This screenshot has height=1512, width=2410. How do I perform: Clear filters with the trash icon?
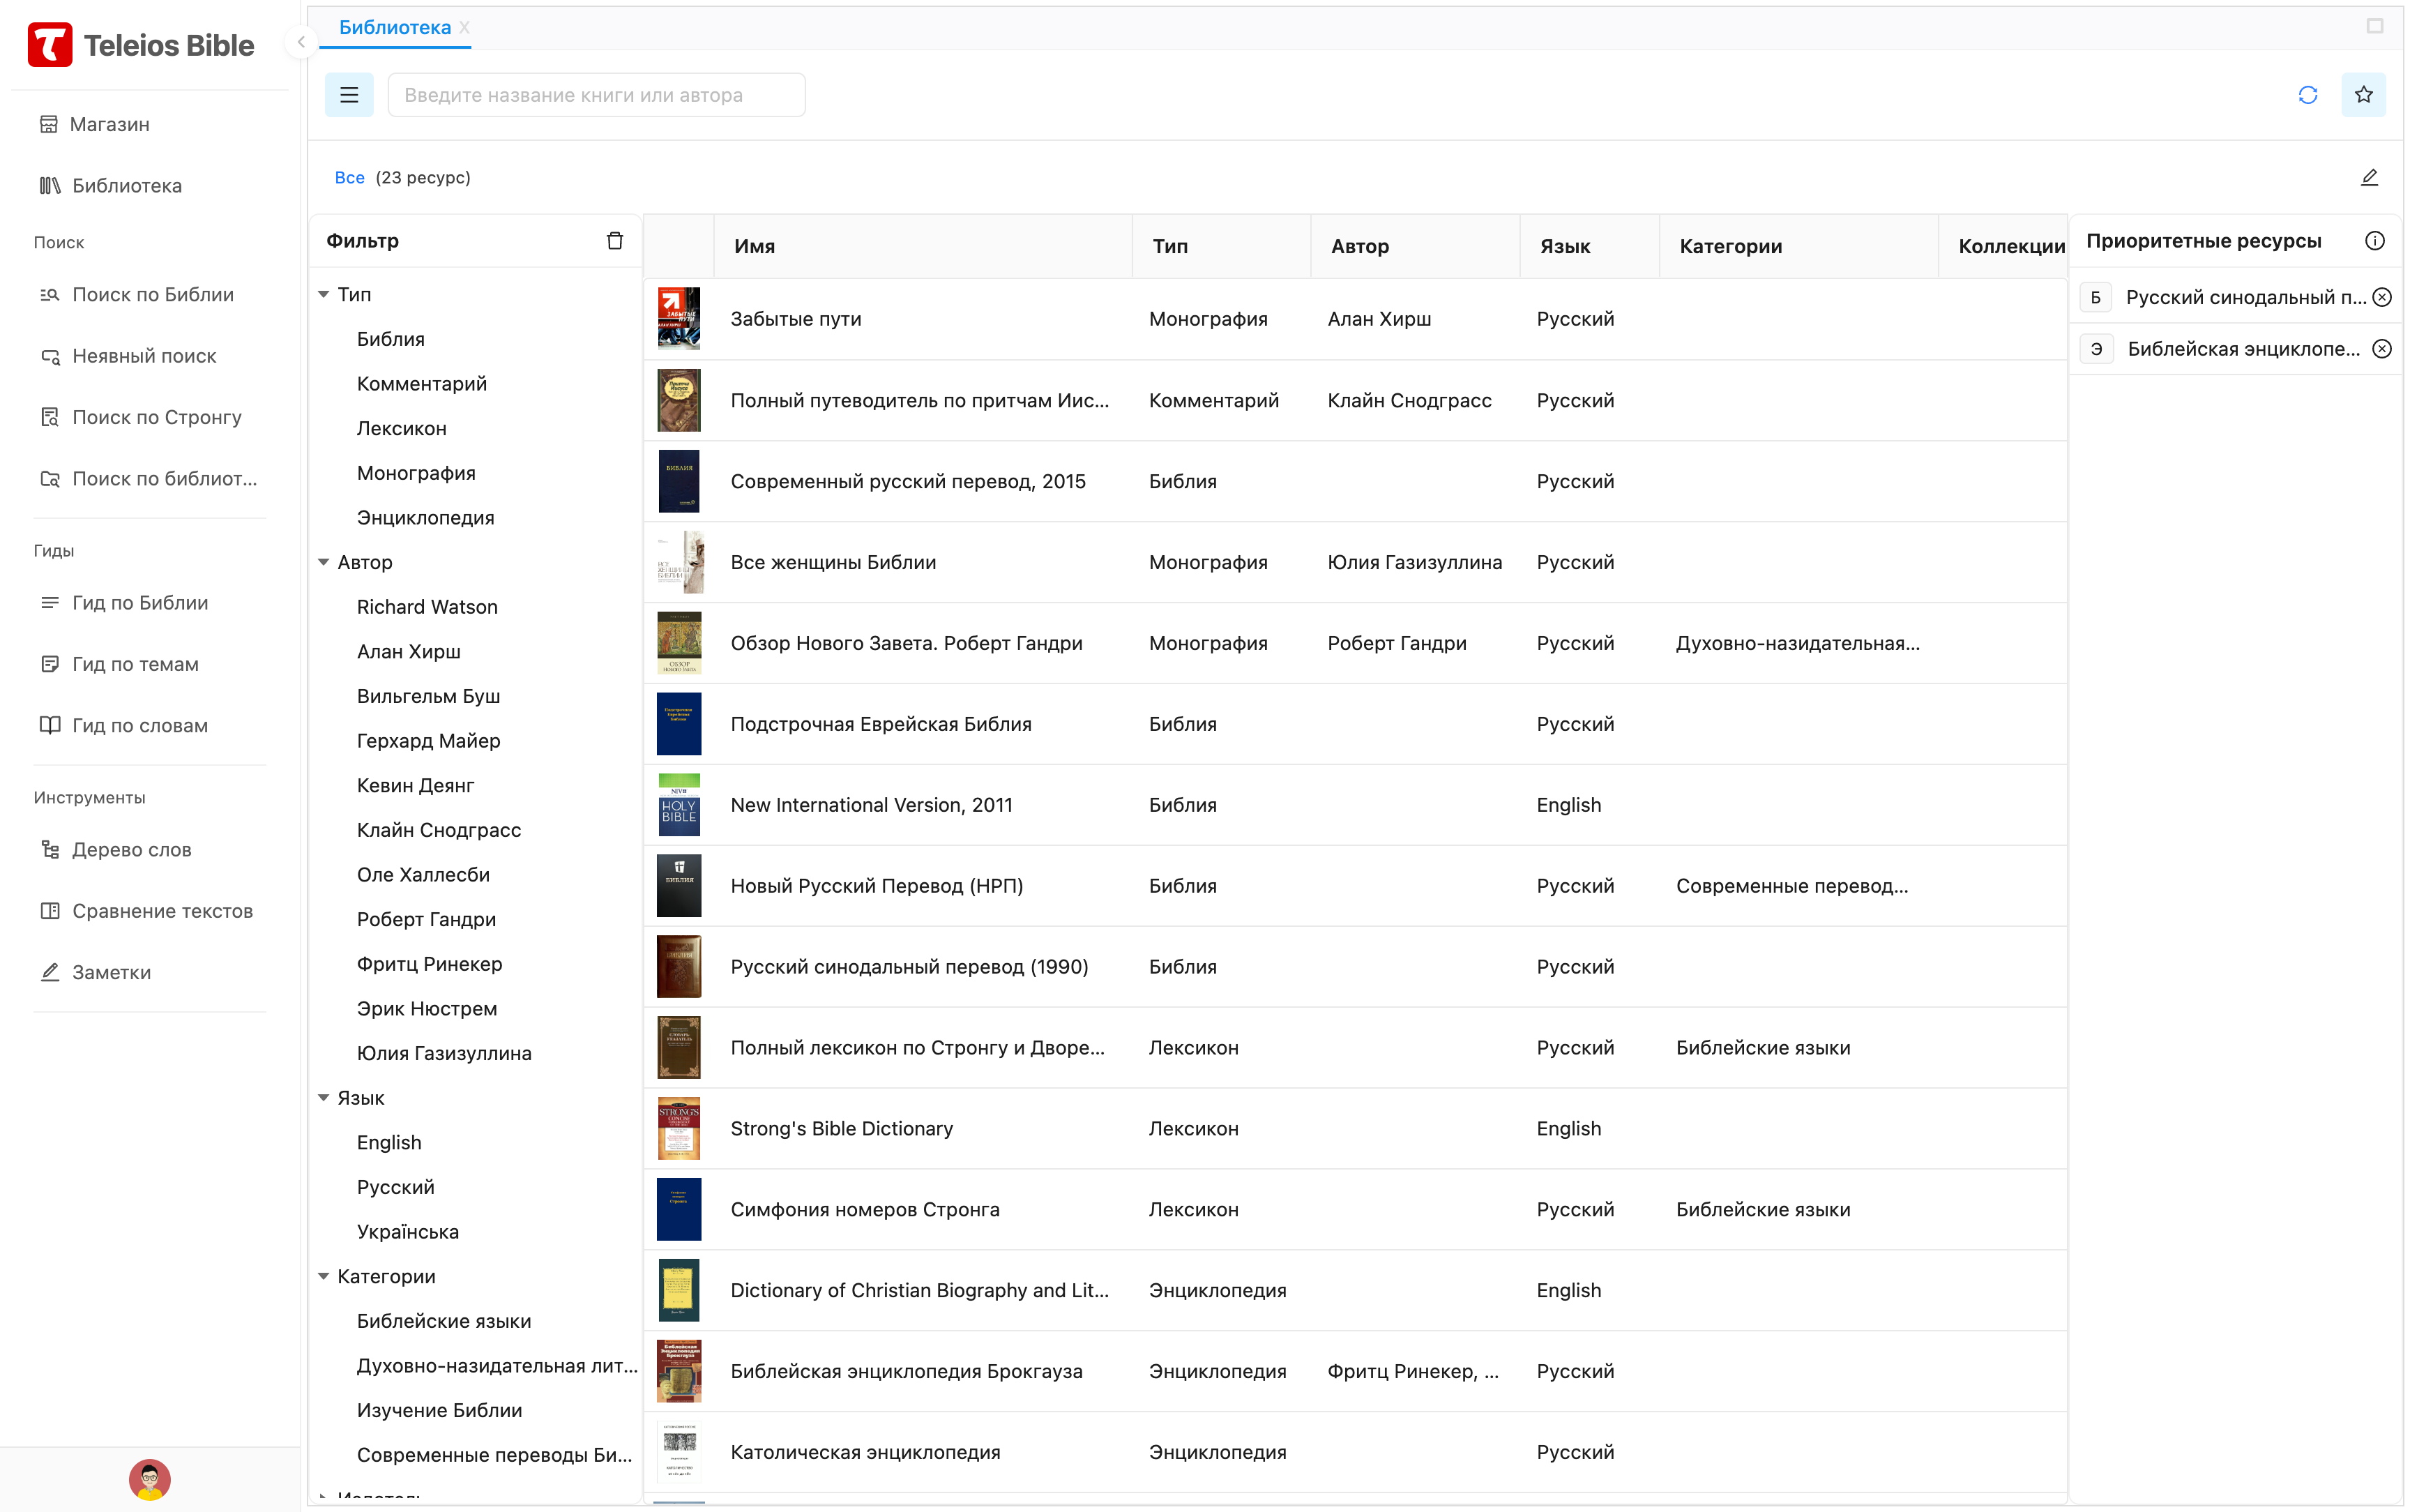(x=615, y=241)
